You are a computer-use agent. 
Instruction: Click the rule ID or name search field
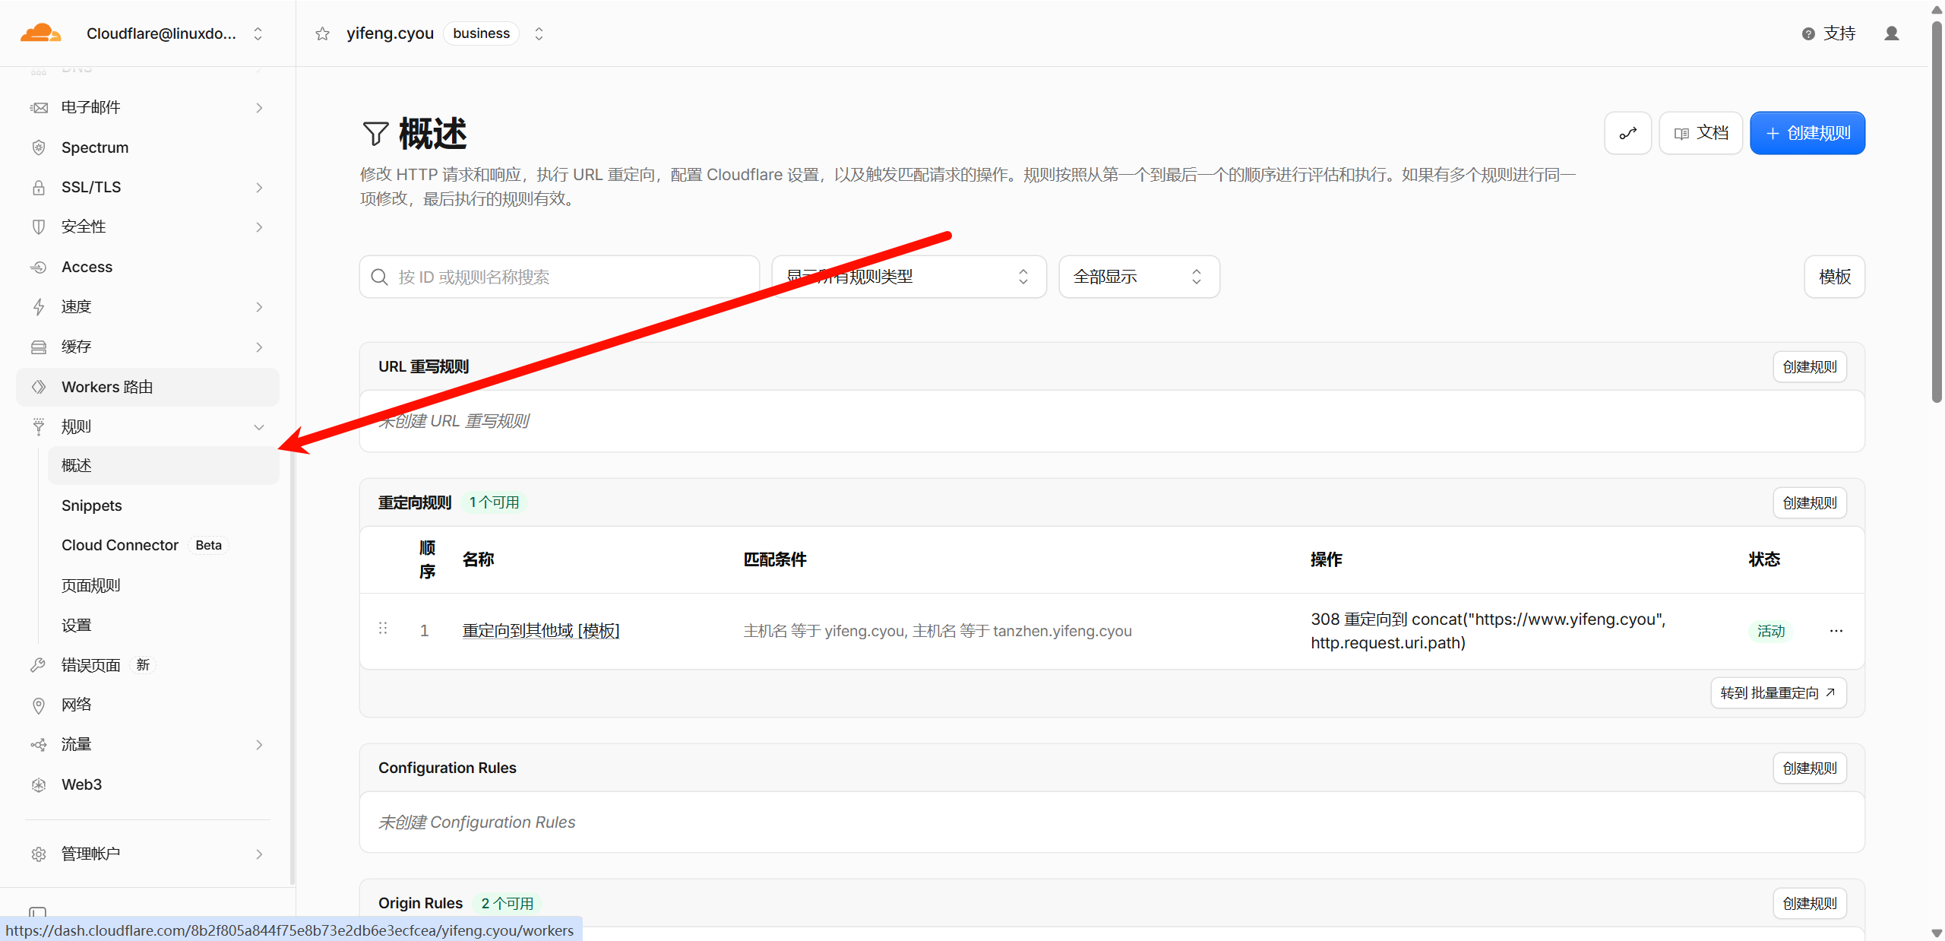(559, 277)
